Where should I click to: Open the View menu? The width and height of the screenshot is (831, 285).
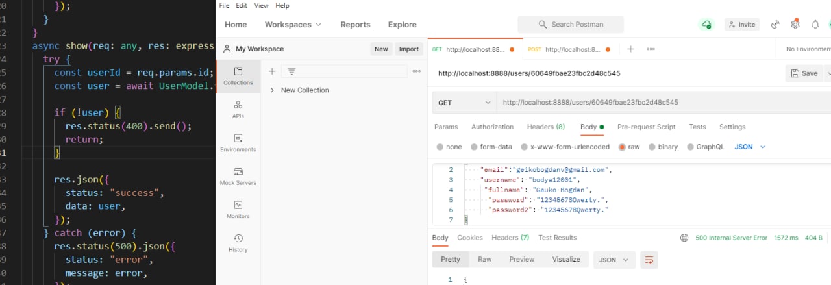pyautogui.click(x=261, y=5)
